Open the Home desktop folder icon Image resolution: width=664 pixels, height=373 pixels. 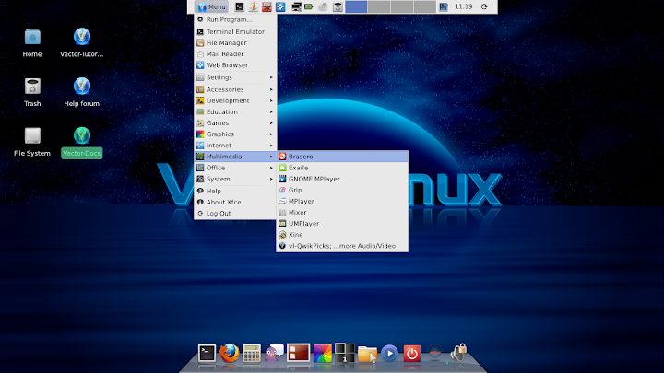click(32, 42)
